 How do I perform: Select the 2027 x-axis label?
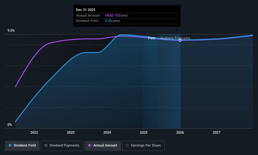[x=217, y=132]
